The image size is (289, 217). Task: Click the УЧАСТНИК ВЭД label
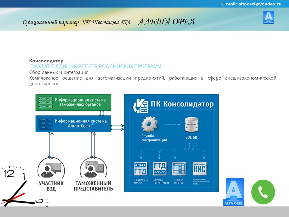(x=51, y=186)
